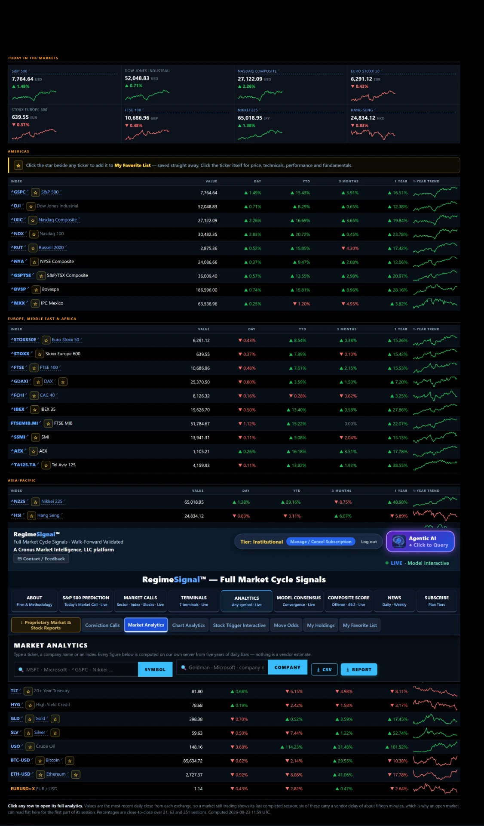Click the star beside Nasdaq Composite

coord(33,220)
